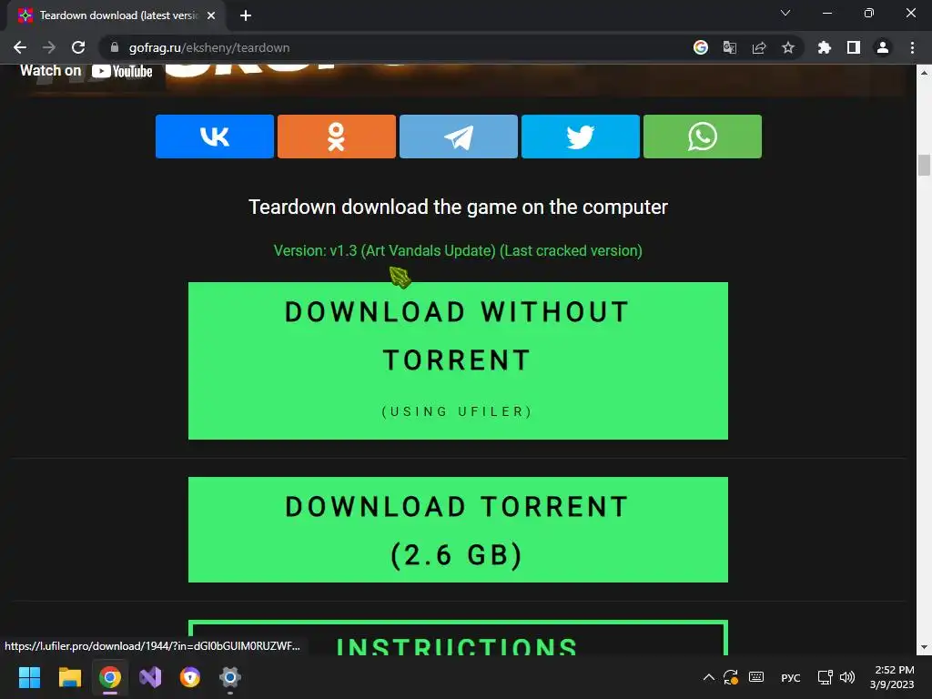Open touch keyboard tray icon

[756, 677]
